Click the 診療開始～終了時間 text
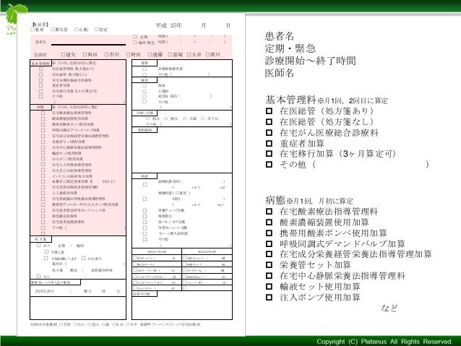The width and height of the screenshot is (461, 346). pyautogui.click(x=310, y=61)
